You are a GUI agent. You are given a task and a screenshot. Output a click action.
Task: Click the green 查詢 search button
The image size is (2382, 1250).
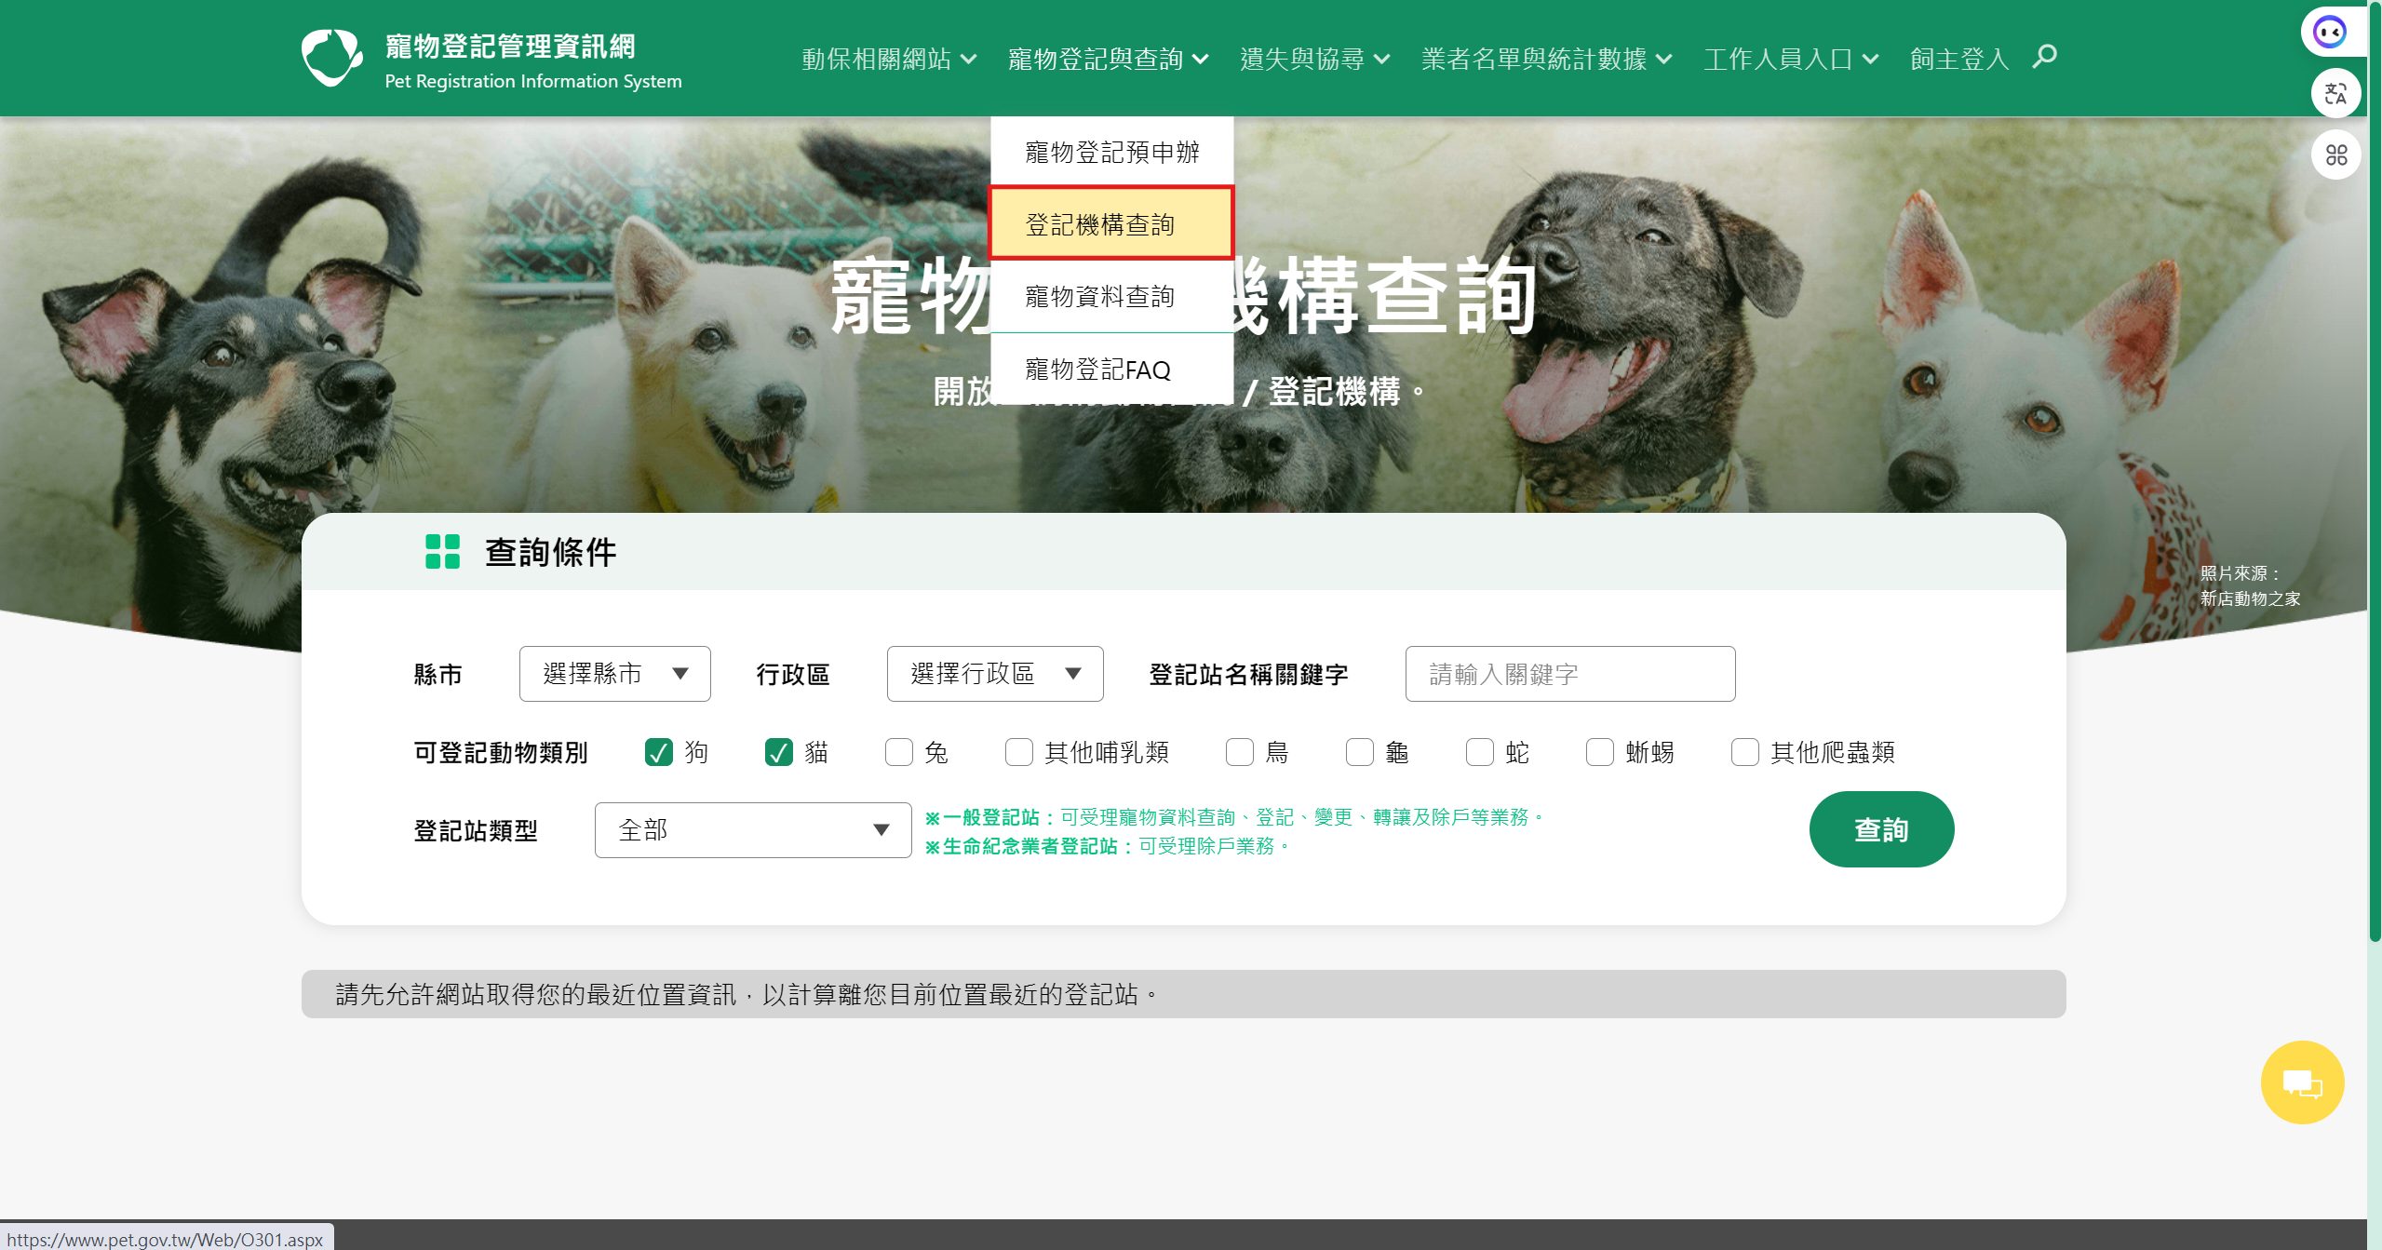point(1881,828)
